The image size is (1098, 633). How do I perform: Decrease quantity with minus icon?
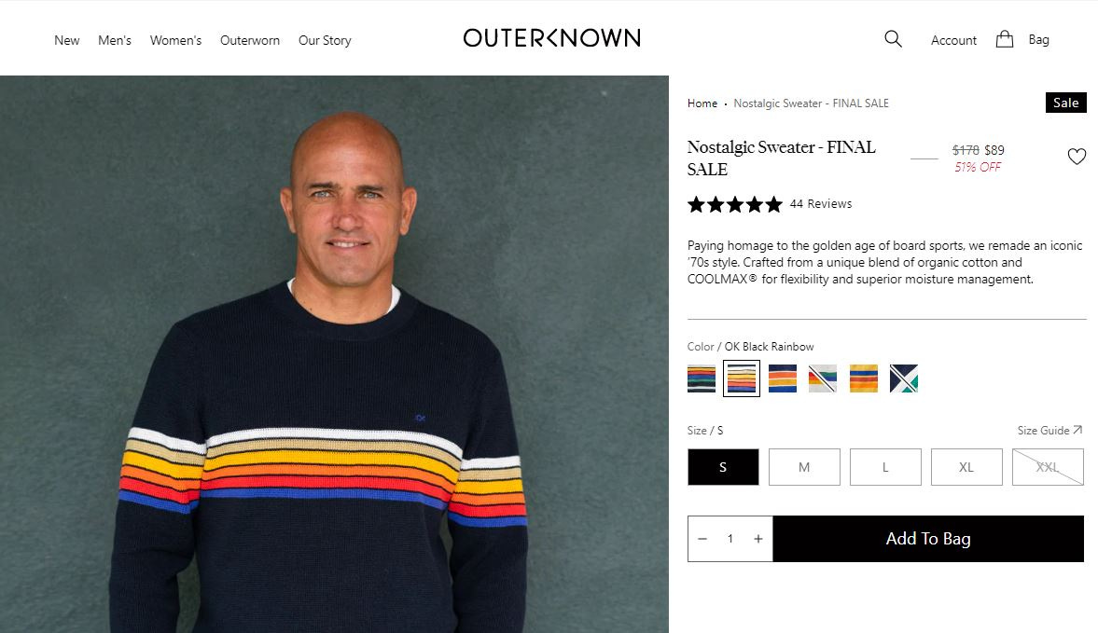[702, 539]
